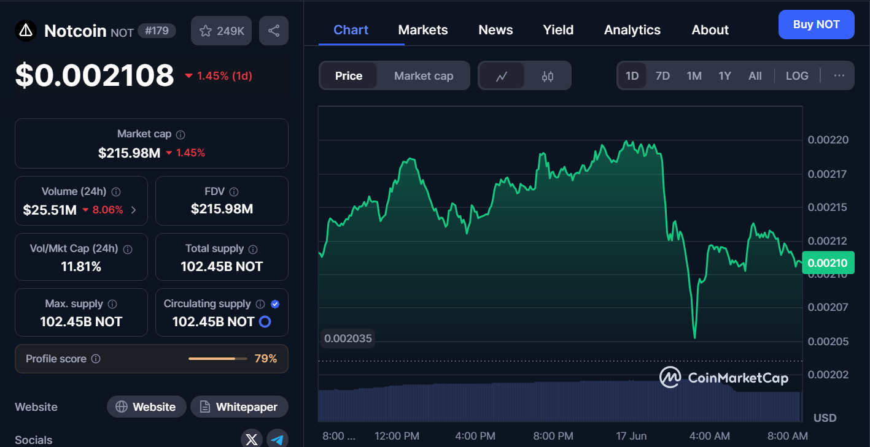Click the current price tag 0.00210
This screenshot has height=447, width=870.
[828, 263]
